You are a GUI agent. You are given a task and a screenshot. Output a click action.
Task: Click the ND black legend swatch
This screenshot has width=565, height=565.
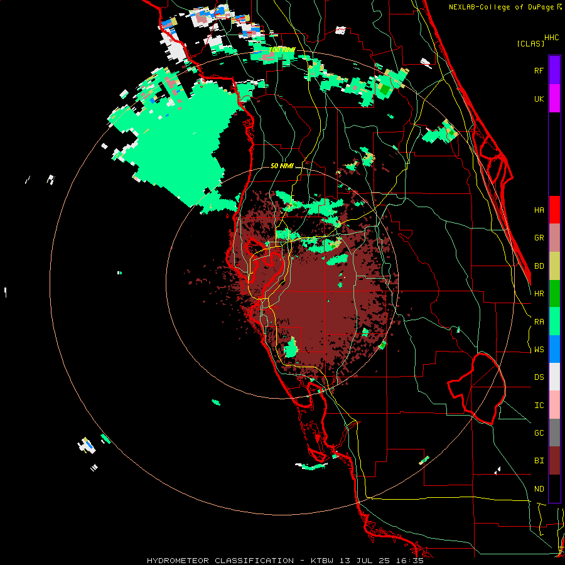(554, 488)
